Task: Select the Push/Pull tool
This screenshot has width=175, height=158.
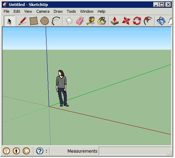Action: 115,21
